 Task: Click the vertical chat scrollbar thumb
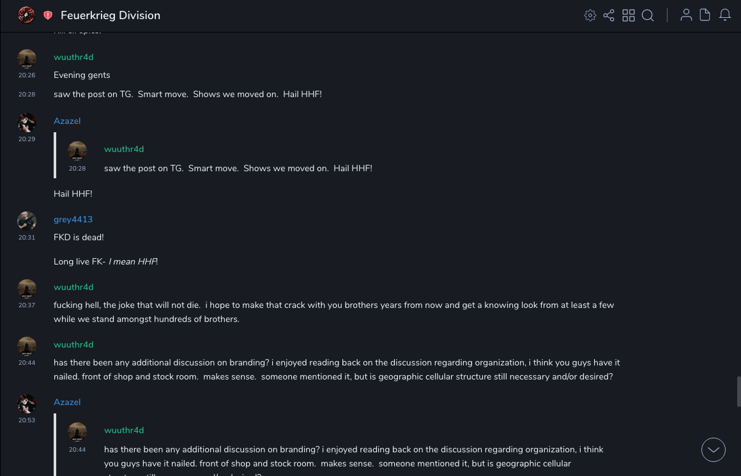739,391
